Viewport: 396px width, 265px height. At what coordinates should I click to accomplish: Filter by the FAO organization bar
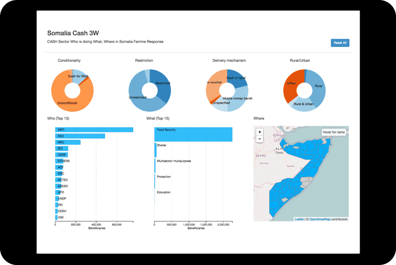[80, 136]
